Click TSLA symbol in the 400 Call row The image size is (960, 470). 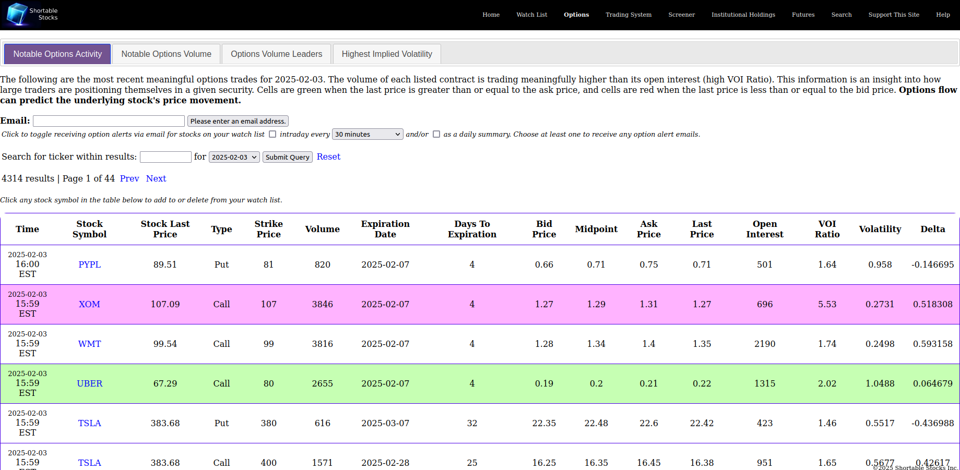89,463
